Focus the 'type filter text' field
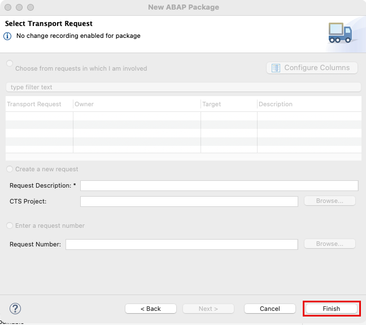Screen dimensions: 366x325 click(x=183, y=87)
